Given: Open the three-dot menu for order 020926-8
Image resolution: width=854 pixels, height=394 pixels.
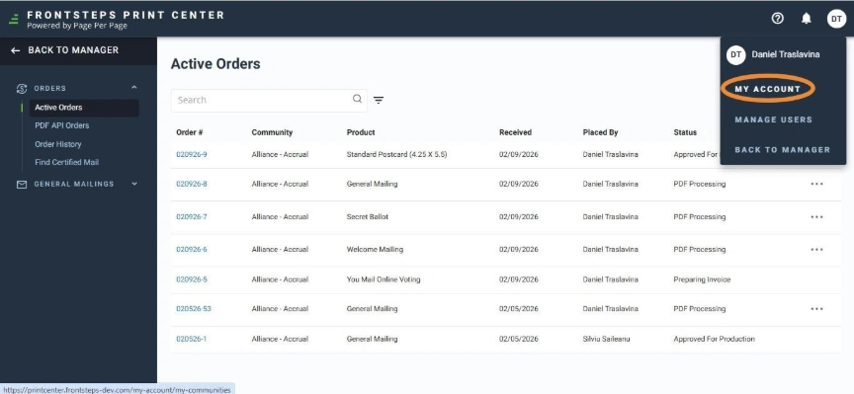Looking at the screenshot, I should (816, 184).
